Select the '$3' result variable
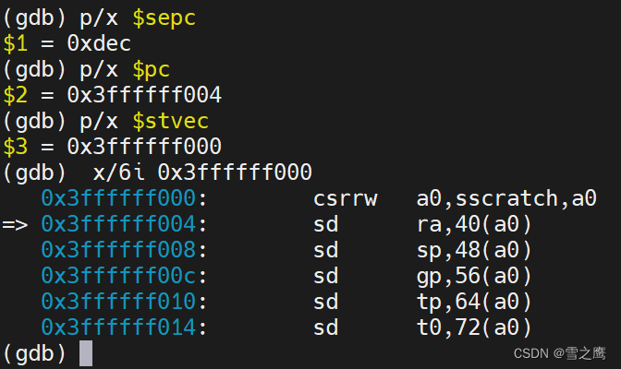Viewport: 621px width, 369px height. pos(16,147)
